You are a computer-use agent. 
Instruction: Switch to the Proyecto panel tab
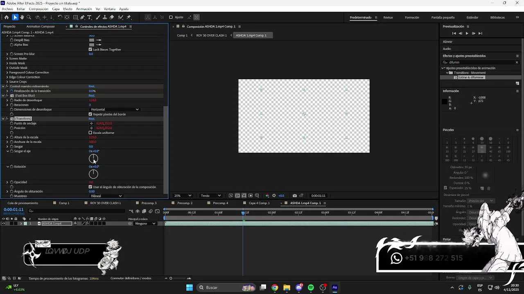(x=9, y=27)
